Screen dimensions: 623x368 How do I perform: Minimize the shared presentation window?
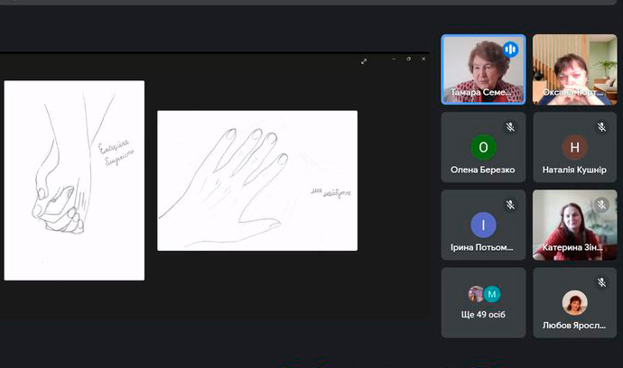[x=394, y=60]
